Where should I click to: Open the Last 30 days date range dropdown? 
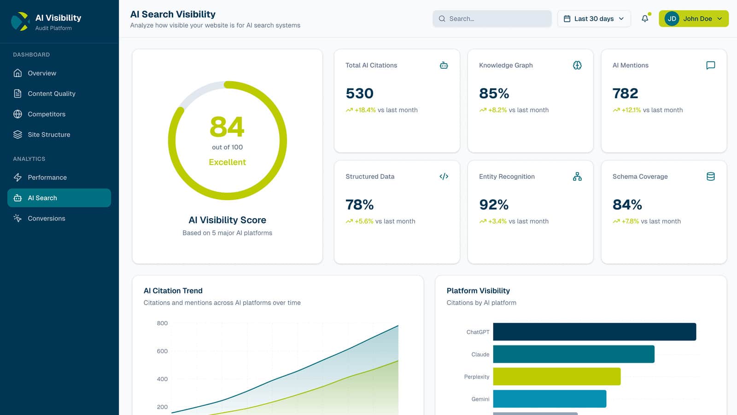(594, 18)
